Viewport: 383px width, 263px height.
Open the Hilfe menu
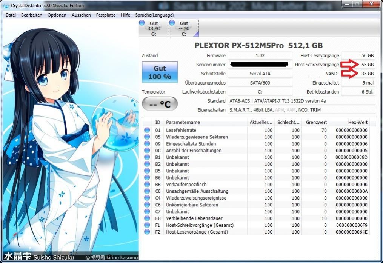[x=125, y=15]
